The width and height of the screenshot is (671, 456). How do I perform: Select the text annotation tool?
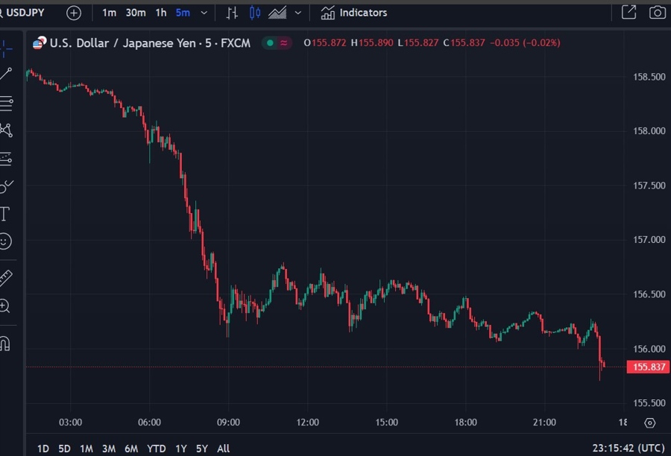tap(4, 215)
